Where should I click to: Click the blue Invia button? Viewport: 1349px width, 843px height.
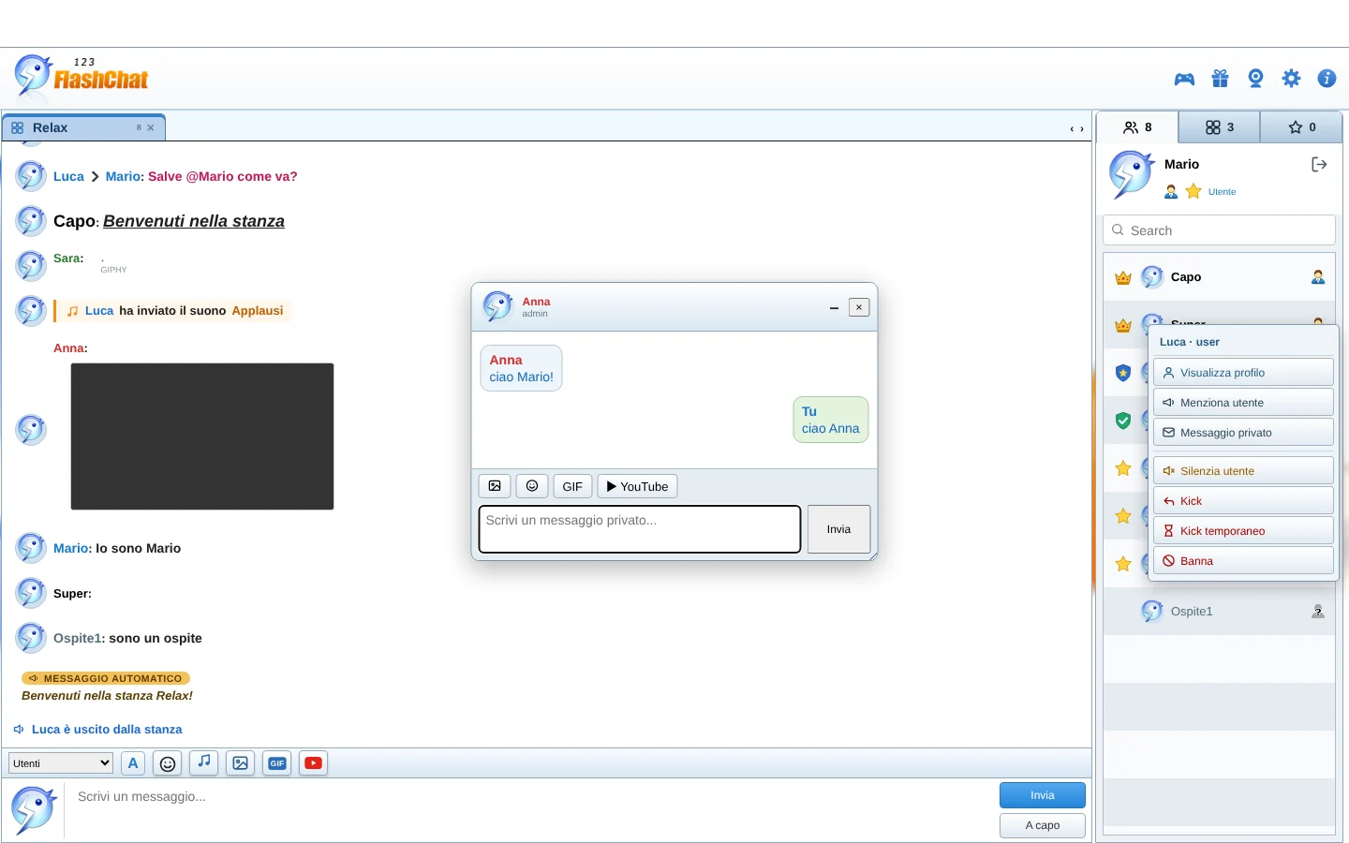(x=1042, y=795)
